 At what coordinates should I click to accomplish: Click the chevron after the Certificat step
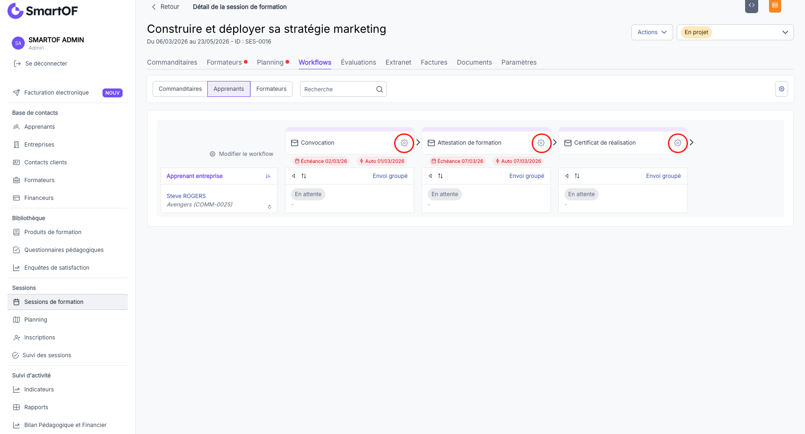[691, 142]
